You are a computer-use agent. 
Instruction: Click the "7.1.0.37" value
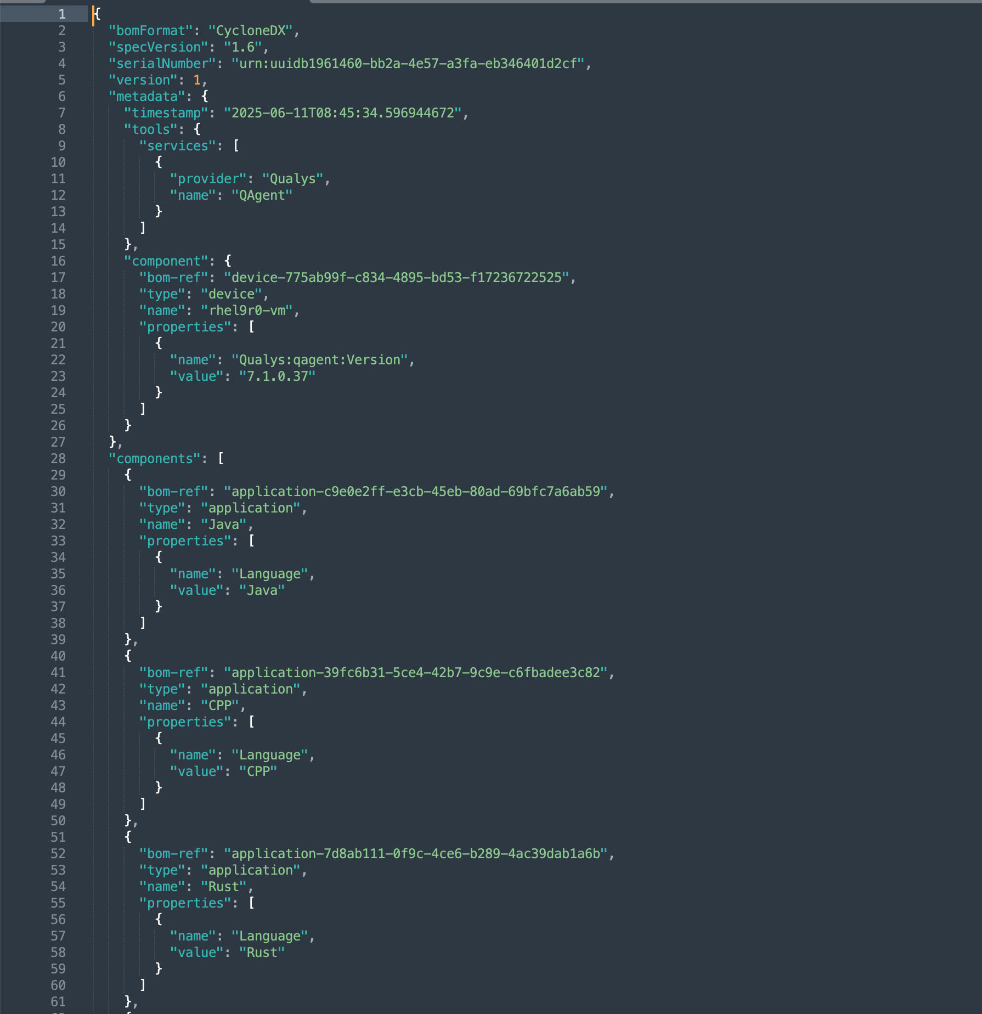click(x=278, y=376)
